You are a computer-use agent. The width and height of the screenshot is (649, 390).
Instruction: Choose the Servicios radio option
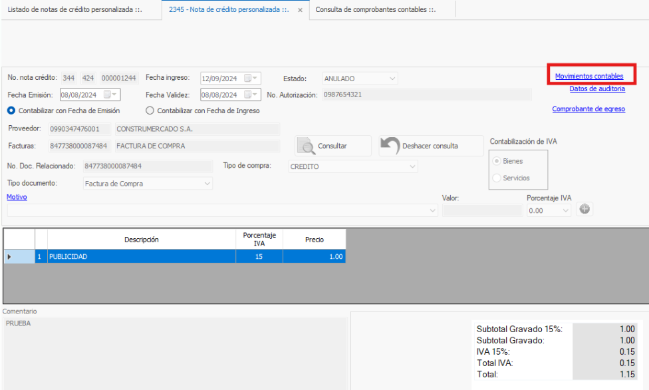[x=497, y=178]
